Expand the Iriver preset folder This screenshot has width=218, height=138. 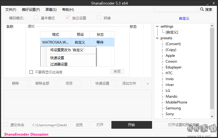click(162, 85)
